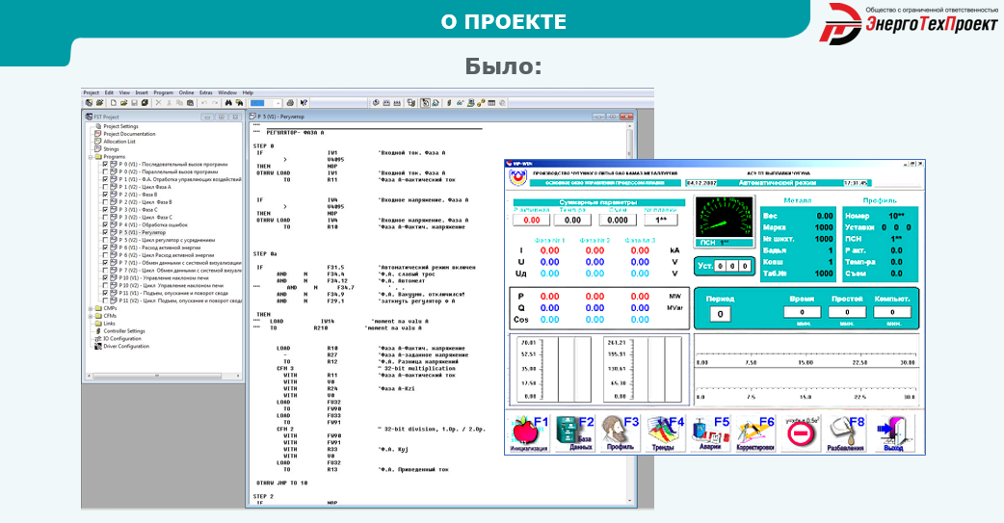Click the Save diskette toolbar icon

click(x=135, y=103)
